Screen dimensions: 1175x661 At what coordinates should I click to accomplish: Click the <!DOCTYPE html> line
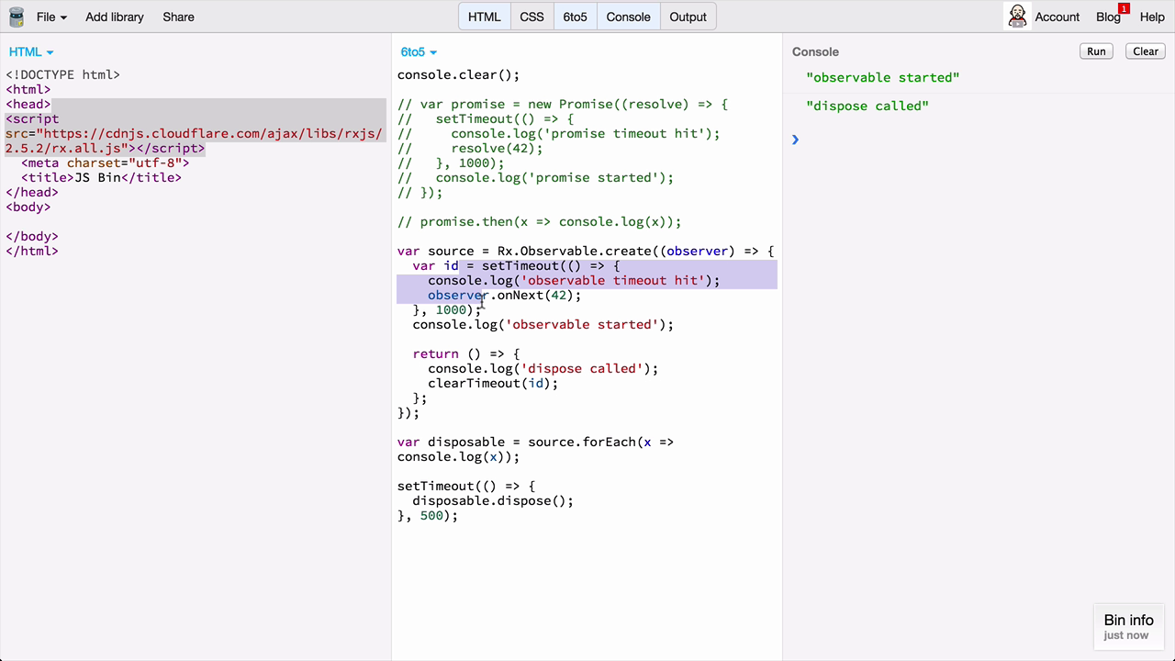tap(62, 75)
